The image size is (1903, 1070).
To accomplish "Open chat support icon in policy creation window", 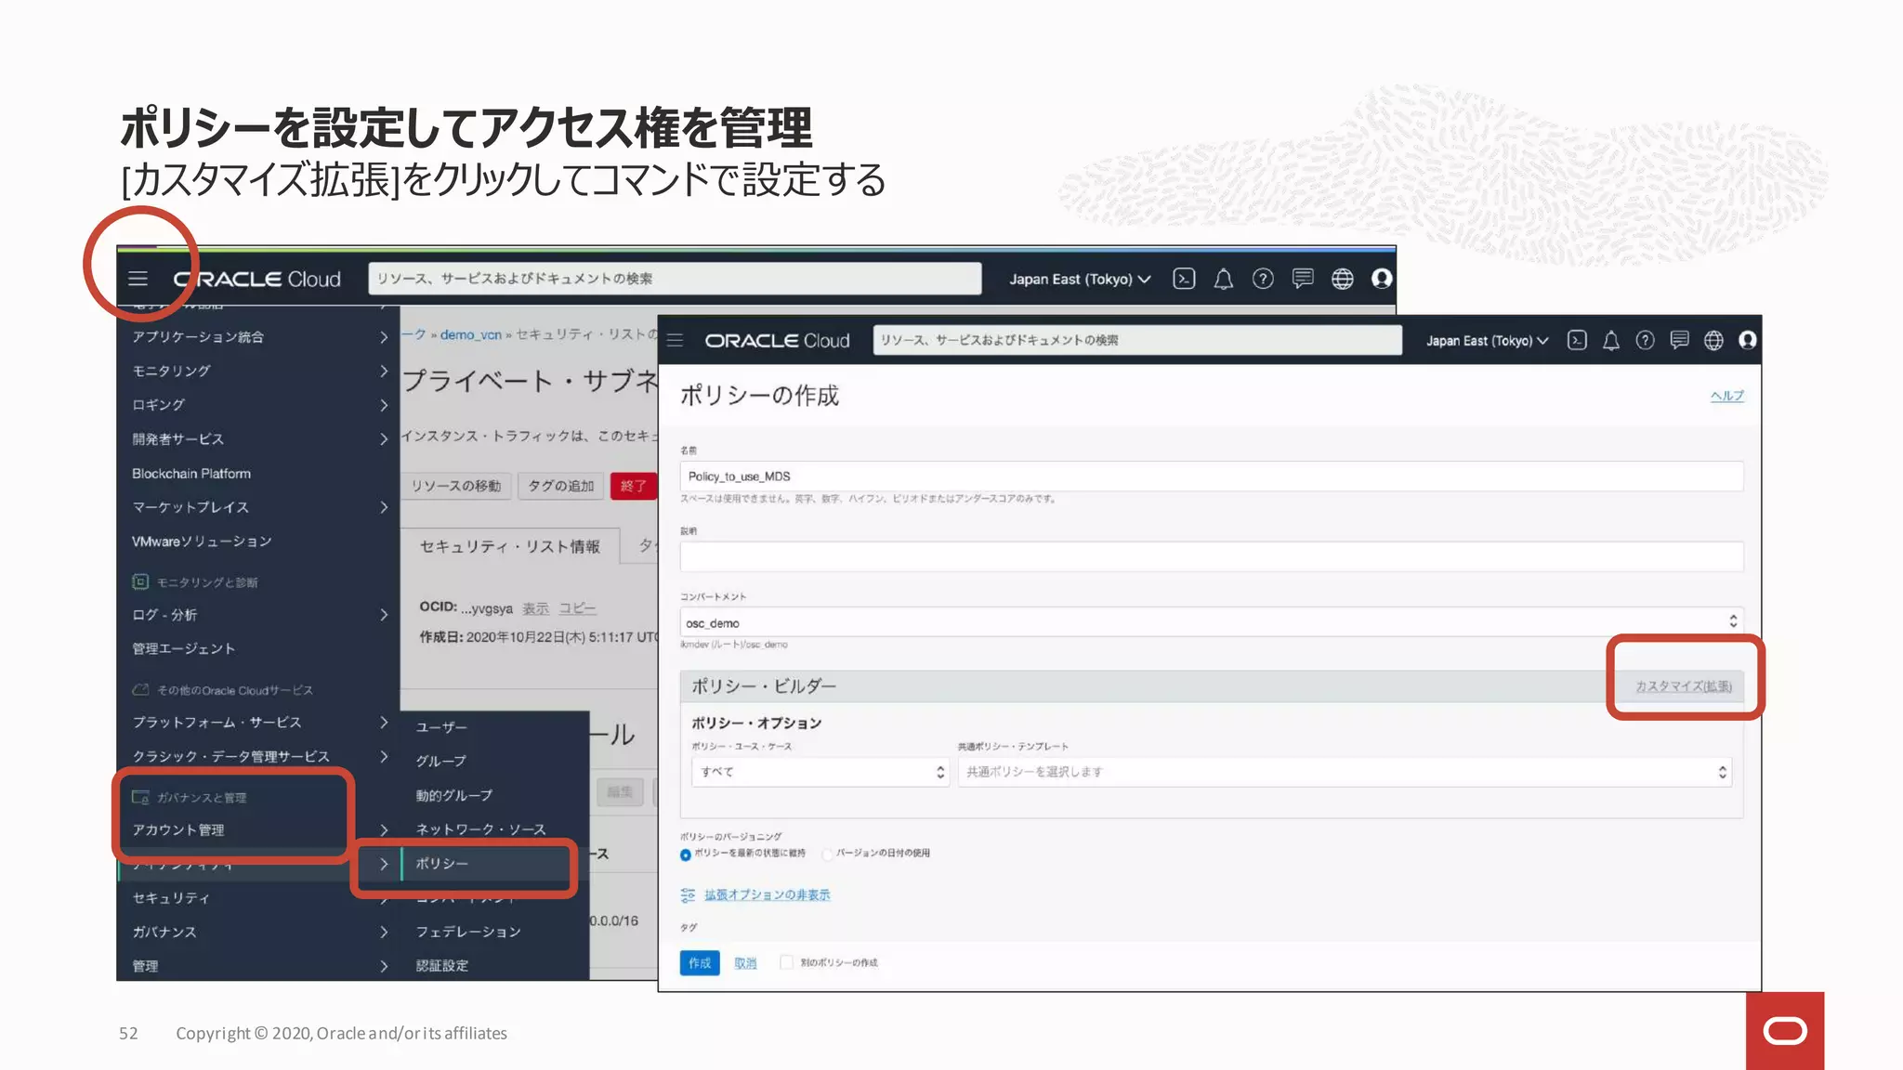I will [x=1679, y=340].
